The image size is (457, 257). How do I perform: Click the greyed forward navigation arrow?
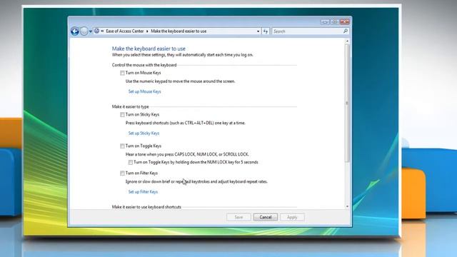[x=84, y=31]
